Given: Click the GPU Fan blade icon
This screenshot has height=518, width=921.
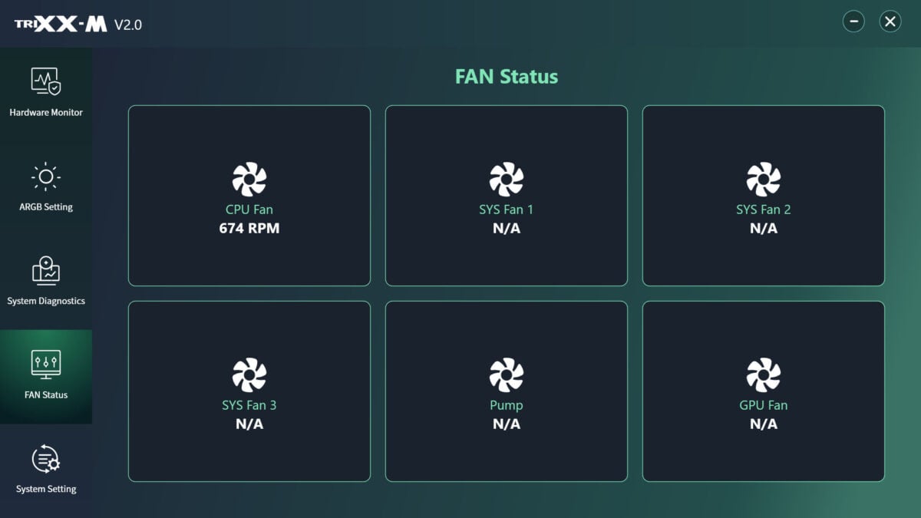Looking at the screenshot, I should point(763,375).
